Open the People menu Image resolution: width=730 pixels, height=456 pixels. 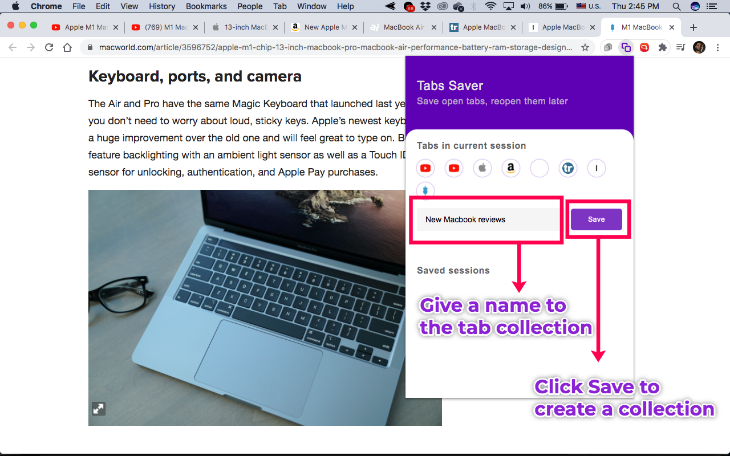[250, 6]
